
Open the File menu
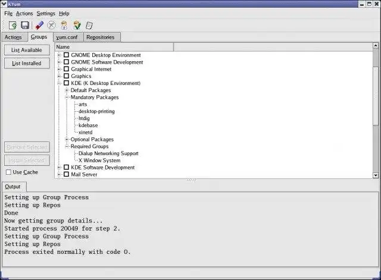pos(8,14)
